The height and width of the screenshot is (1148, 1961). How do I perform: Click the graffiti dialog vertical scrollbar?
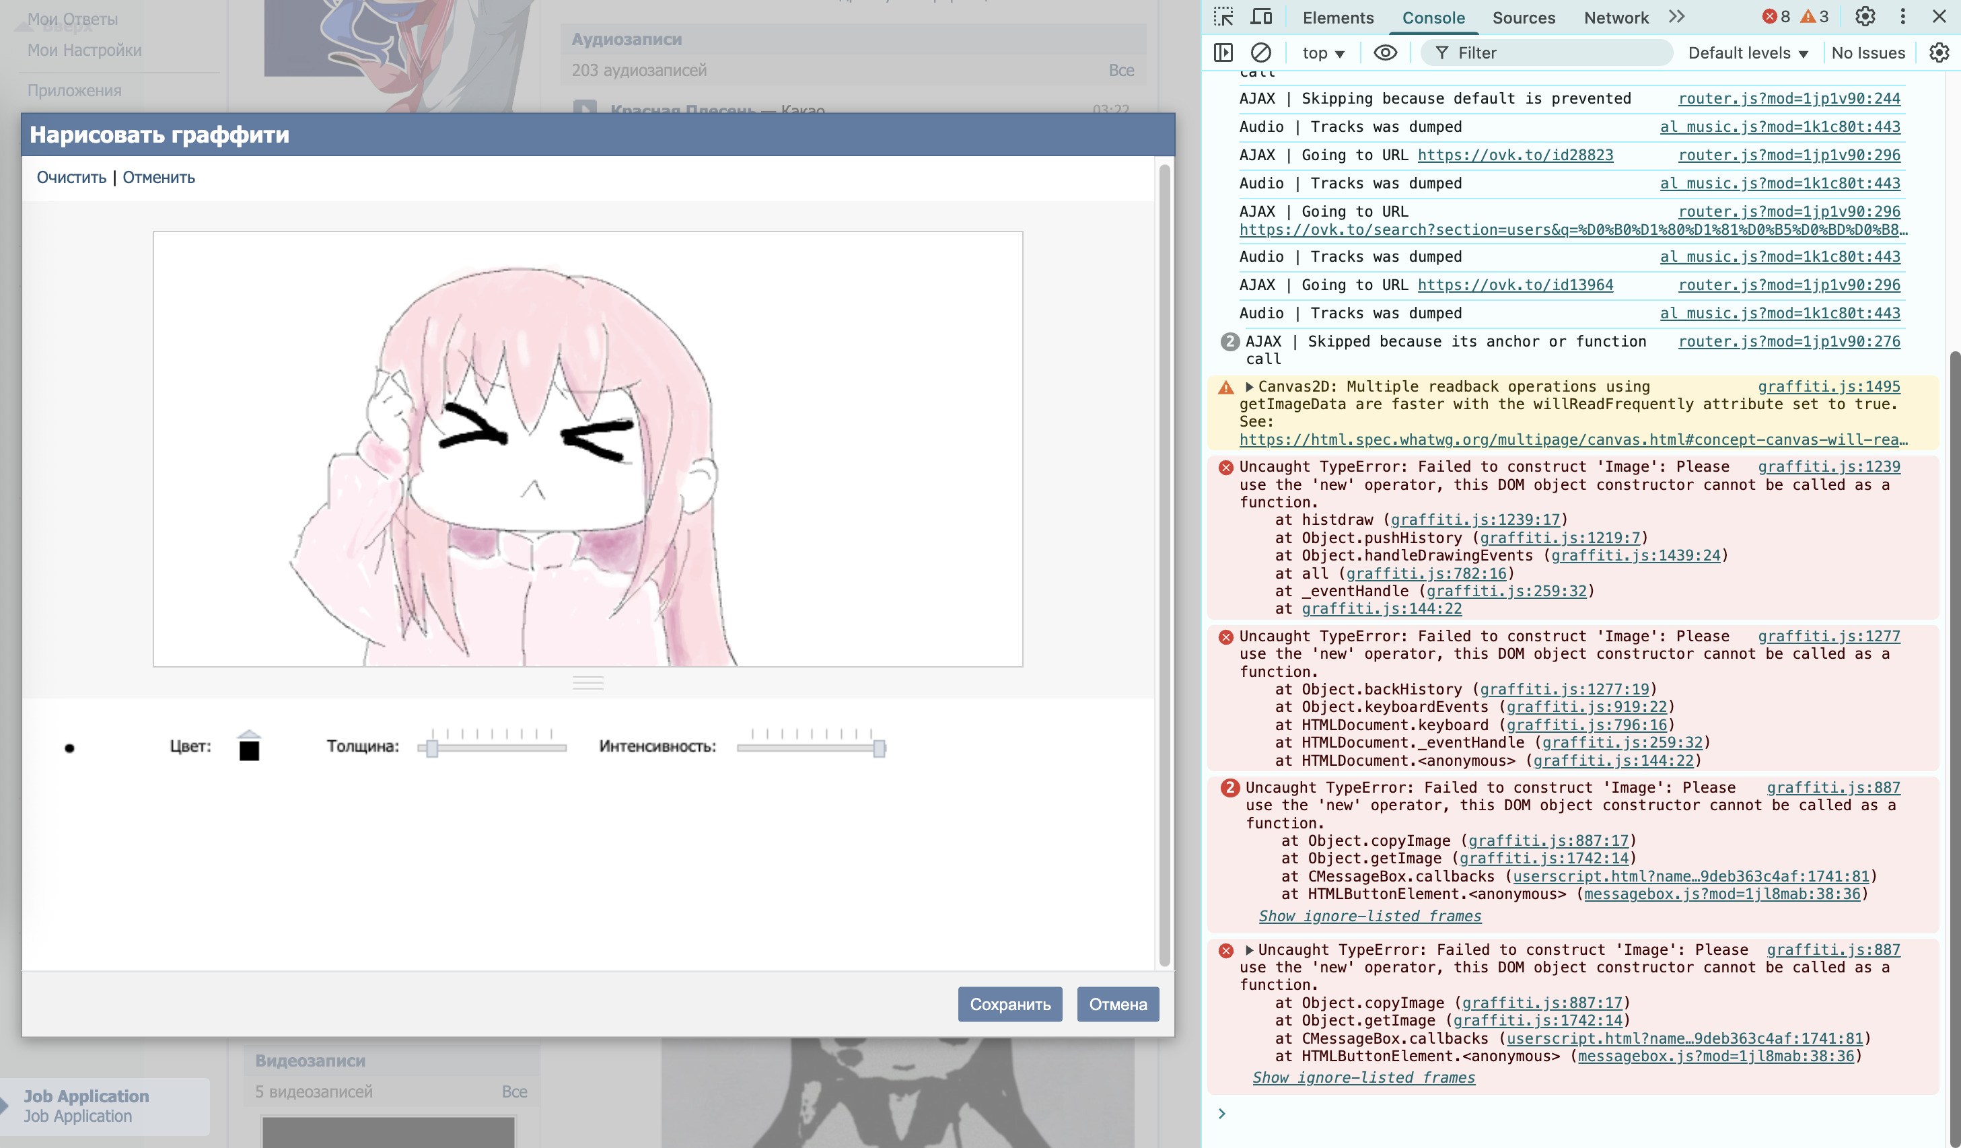click(1164, 565)
